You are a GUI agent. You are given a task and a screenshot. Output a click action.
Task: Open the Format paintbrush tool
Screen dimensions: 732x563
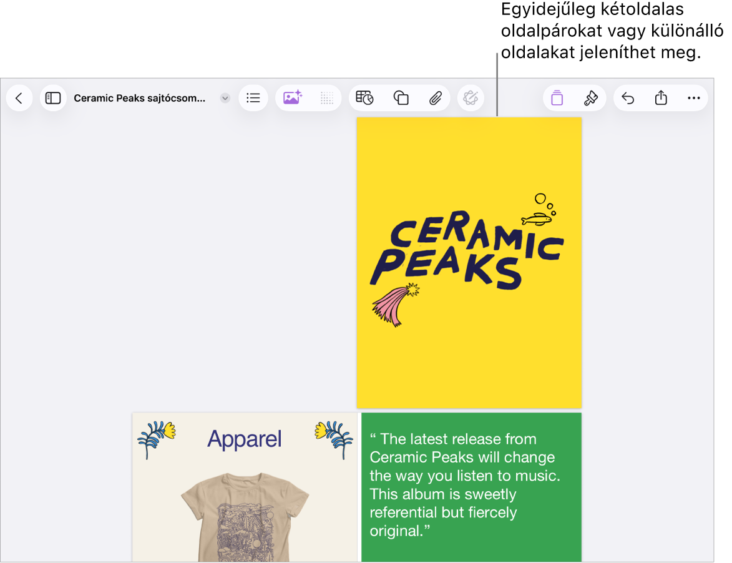(590, 98)
